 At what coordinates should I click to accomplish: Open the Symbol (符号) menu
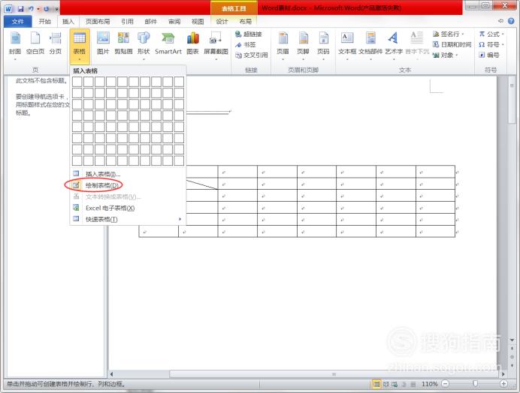(491, 45)
